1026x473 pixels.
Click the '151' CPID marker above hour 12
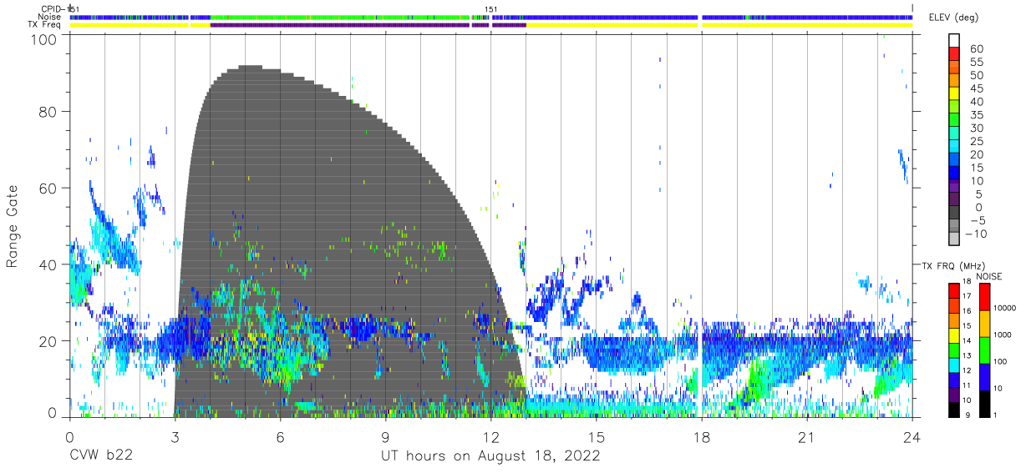coord(491,9)
